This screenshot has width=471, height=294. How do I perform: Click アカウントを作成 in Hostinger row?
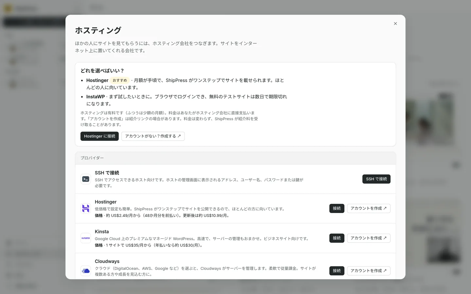coord(369,208)
